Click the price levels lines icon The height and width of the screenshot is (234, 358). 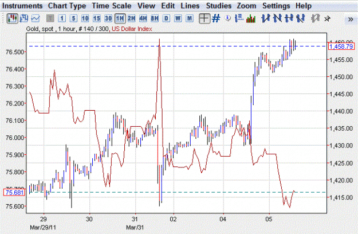pyautogui.click(x=239, y=18)
